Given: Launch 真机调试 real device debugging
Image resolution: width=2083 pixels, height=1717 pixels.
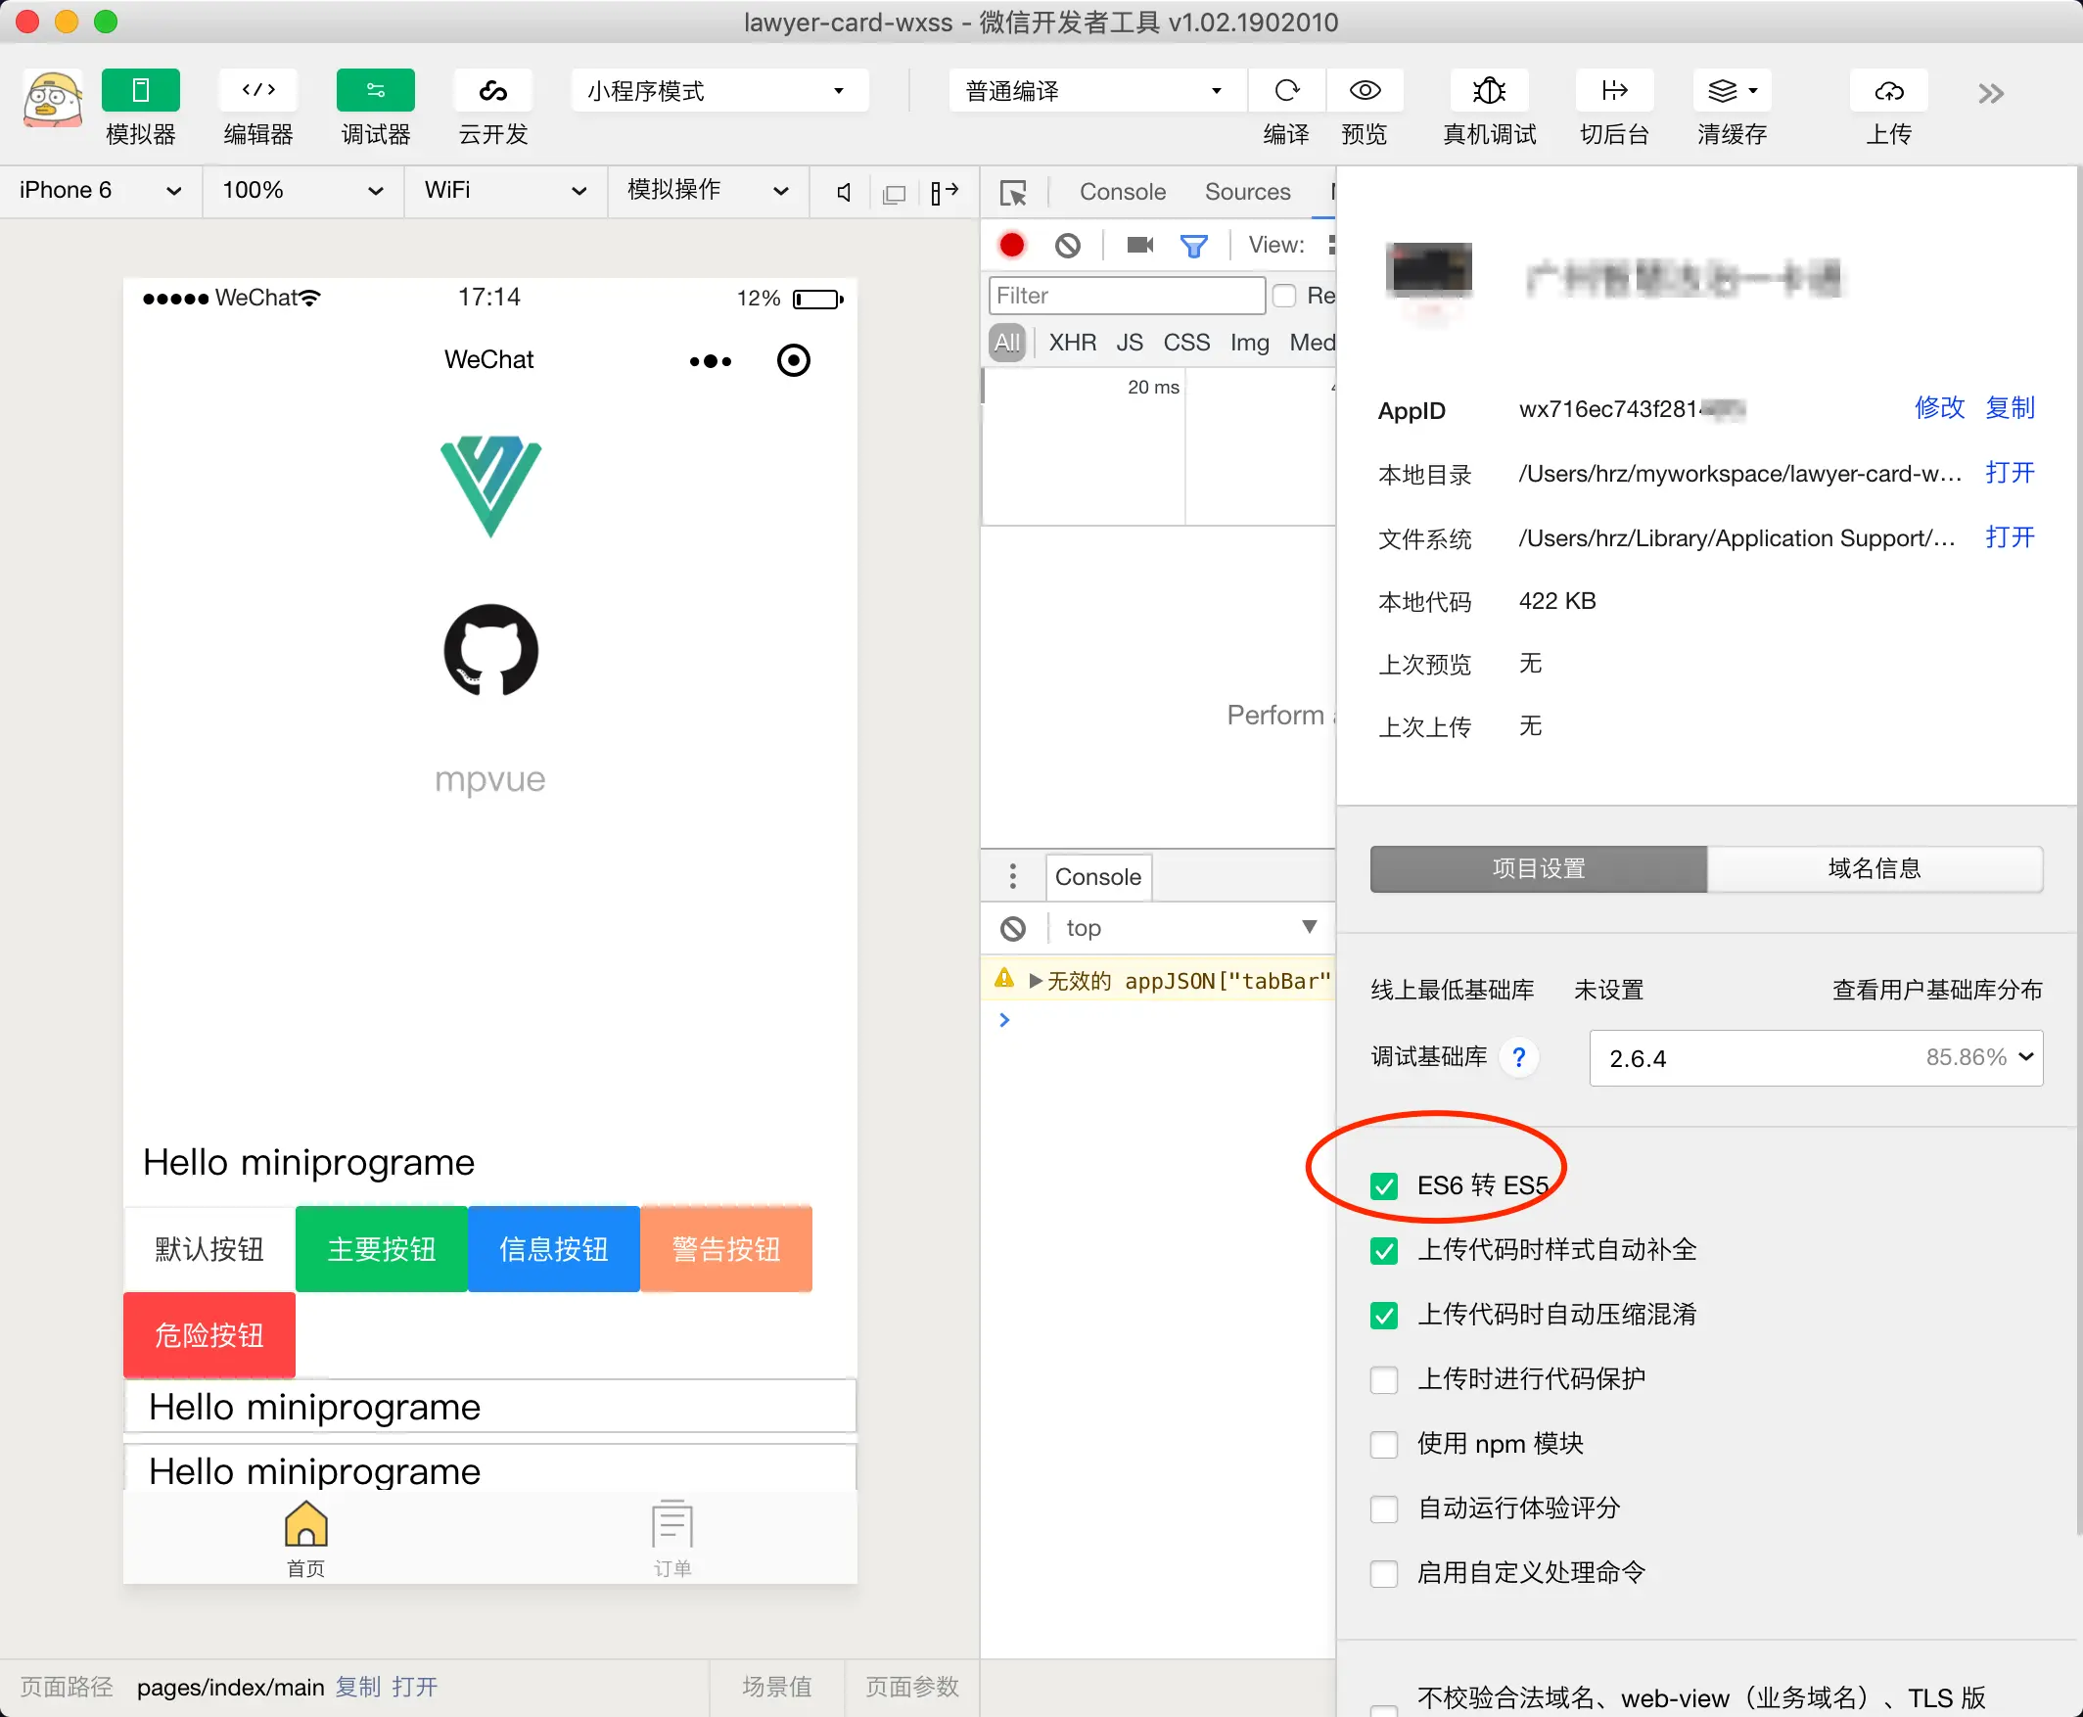Looking at the screenshot, I should point(1489,90).
